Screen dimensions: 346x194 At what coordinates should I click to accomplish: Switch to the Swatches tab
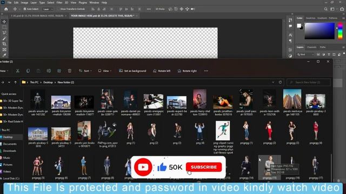click(x=310, y=18)
